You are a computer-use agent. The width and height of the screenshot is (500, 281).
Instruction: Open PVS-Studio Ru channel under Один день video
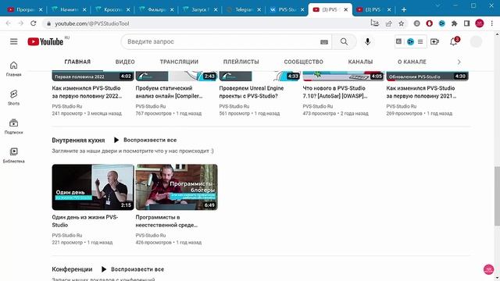coord(67,236)
